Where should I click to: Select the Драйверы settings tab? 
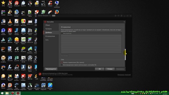[49, 32]
